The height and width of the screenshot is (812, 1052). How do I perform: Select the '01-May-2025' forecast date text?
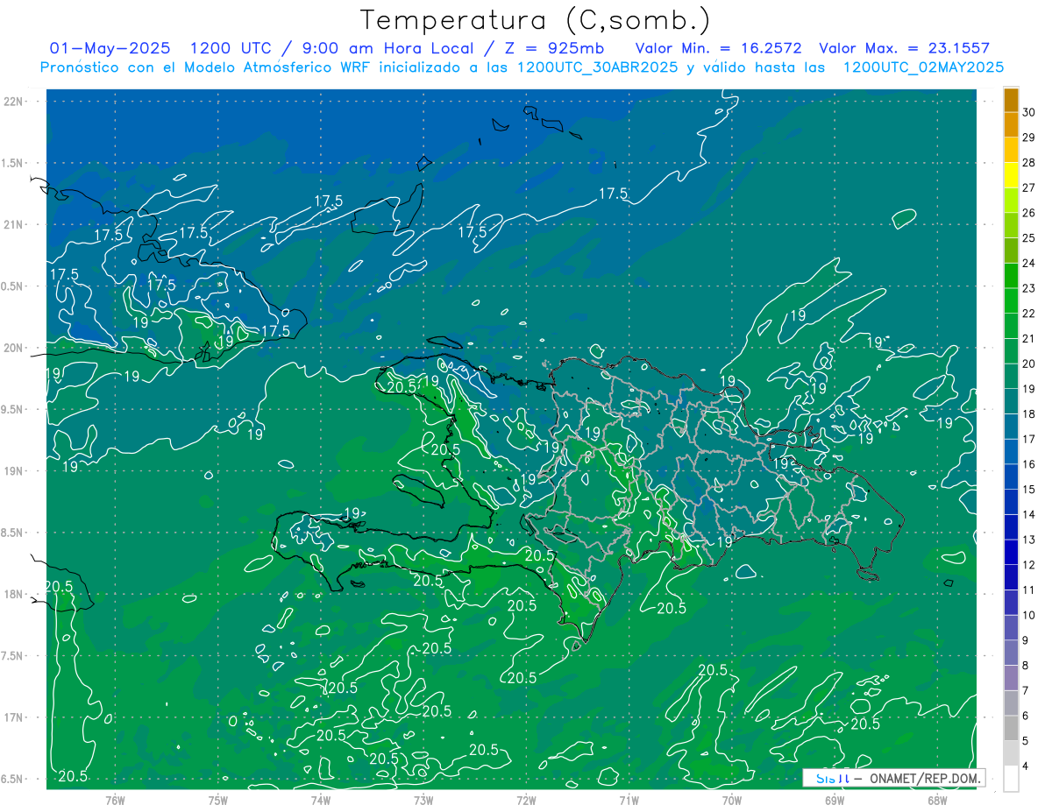tap(110, 48)
